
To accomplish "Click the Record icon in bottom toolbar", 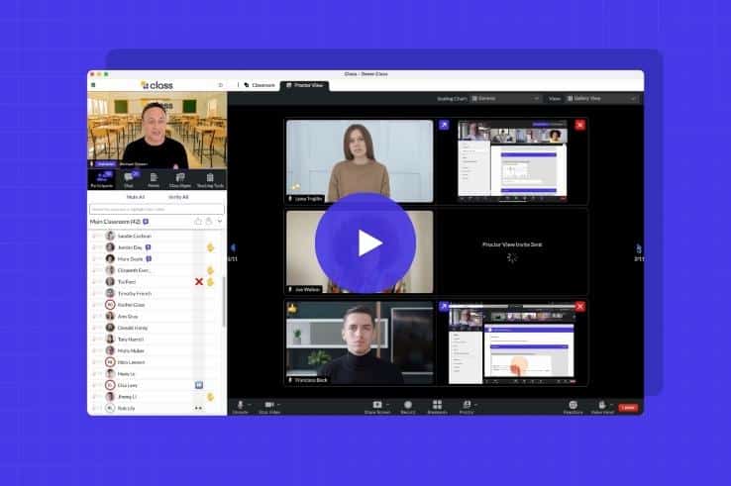I will pos(407,405).
